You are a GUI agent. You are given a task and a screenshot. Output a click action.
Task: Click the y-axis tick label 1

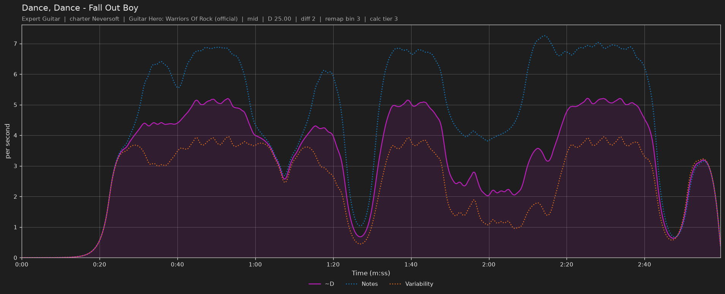pos(16,228)
